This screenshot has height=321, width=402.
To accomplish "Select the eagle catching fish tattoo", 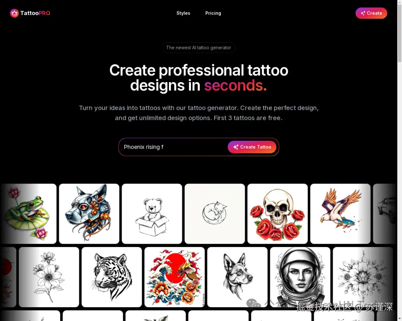I will (340, 214).
